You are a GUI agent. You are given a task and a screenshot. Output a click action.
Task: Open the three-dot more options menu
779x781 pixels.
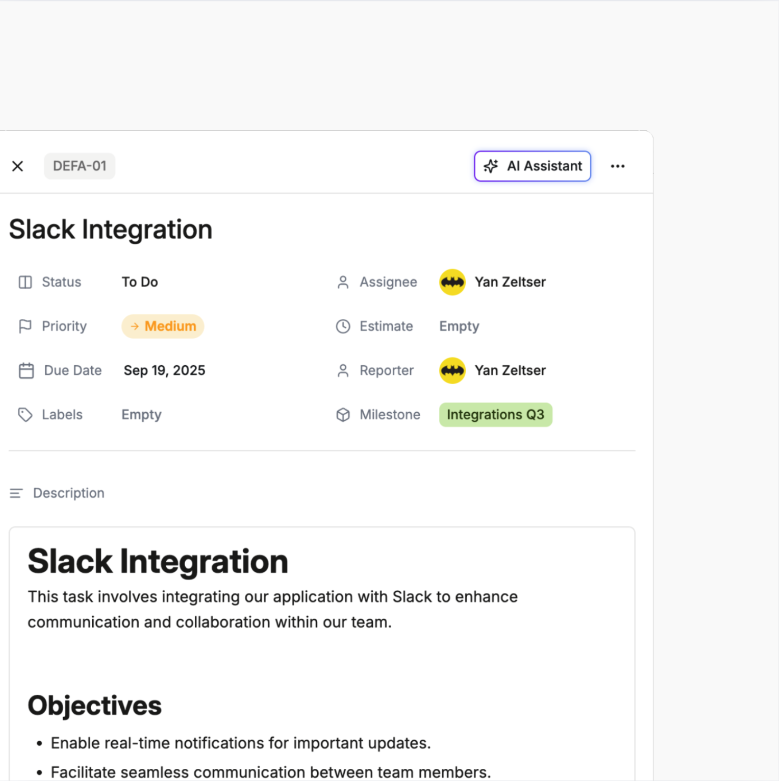point(618,166)
